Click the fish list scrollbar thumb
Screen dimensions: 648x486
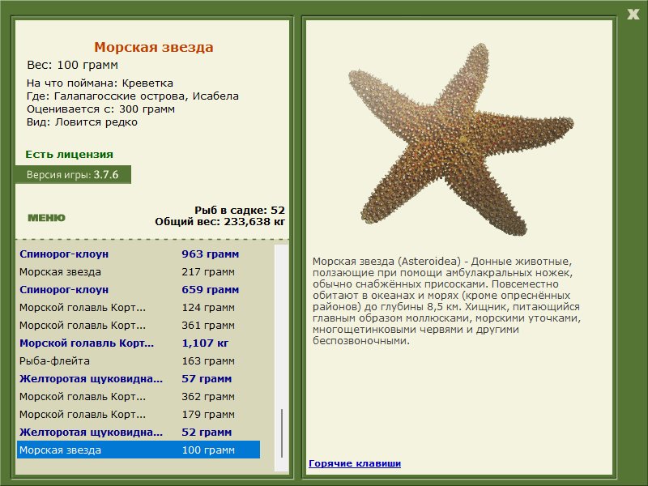click(282, 433)
